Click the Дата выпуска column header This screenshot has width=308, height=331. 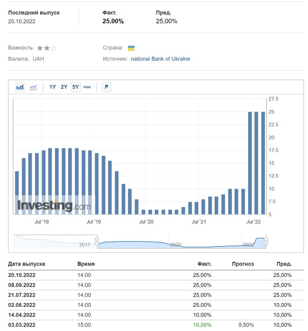(26, 264)
